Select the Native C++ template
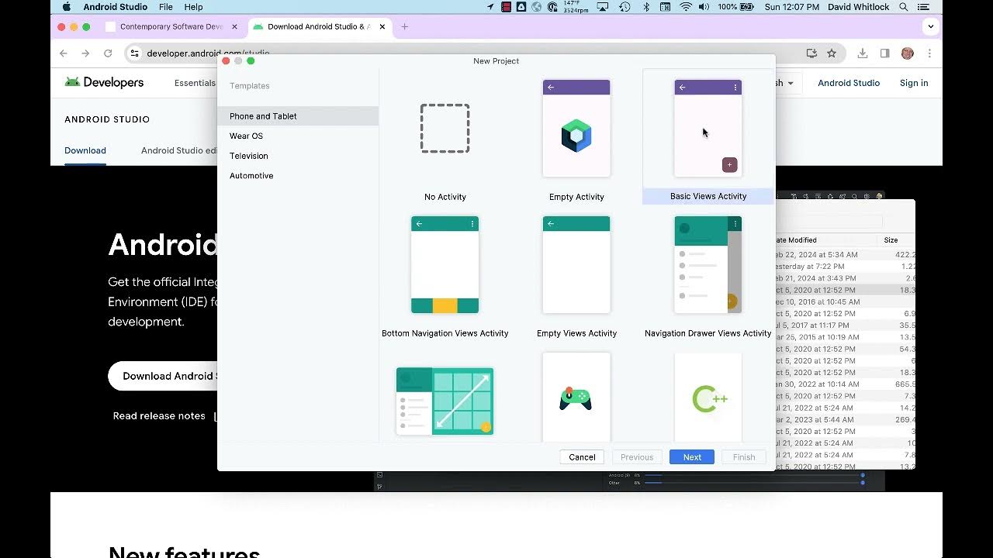Image resolution: width=993 pixels, height=558 pixels. tap(708, 398)
